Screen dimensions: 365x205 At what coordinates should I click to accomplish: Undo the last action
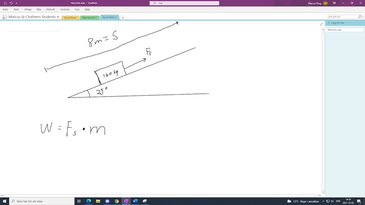(x=10, y=3)
